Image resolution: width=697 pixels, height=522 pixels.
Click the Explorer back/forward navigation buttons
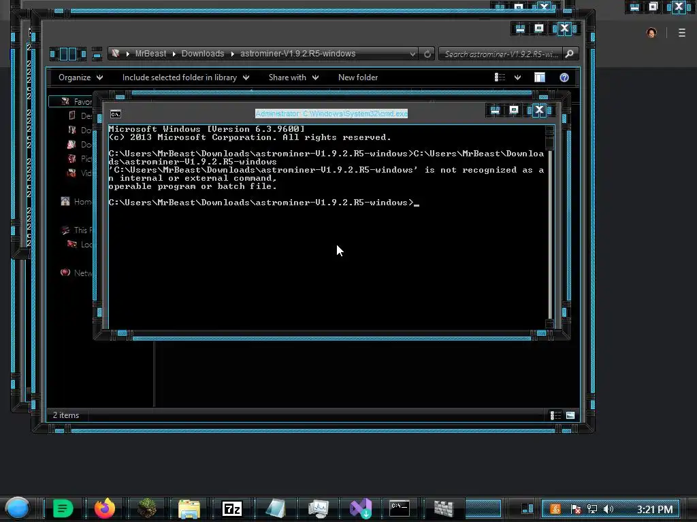(x=67, y=54)
